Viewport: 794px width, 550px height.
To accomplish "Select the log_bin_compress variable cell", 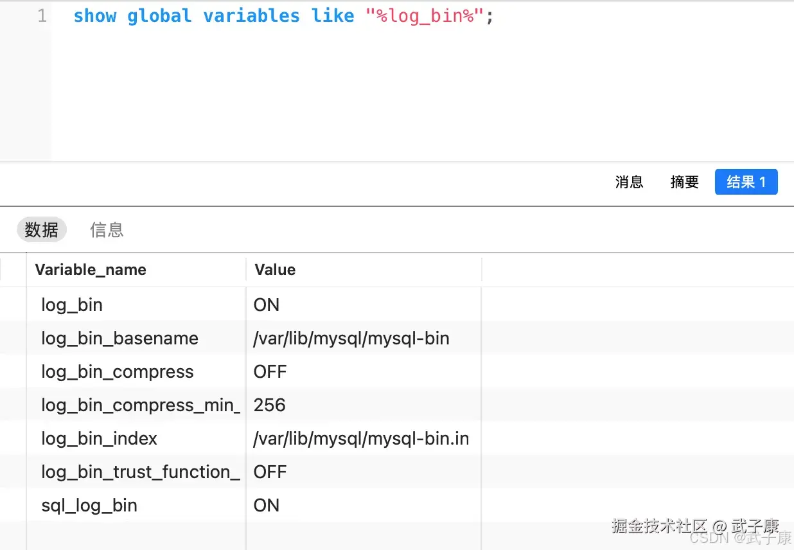I will [117, 371].
